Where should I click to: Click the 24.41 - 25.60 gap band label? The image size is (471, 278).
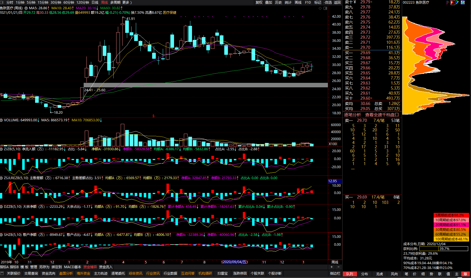[95, 90]
